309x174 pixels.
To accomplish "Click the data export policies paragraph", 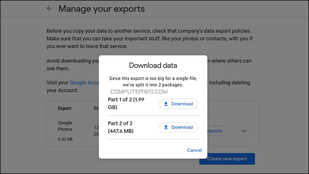I will click(149, 39).
